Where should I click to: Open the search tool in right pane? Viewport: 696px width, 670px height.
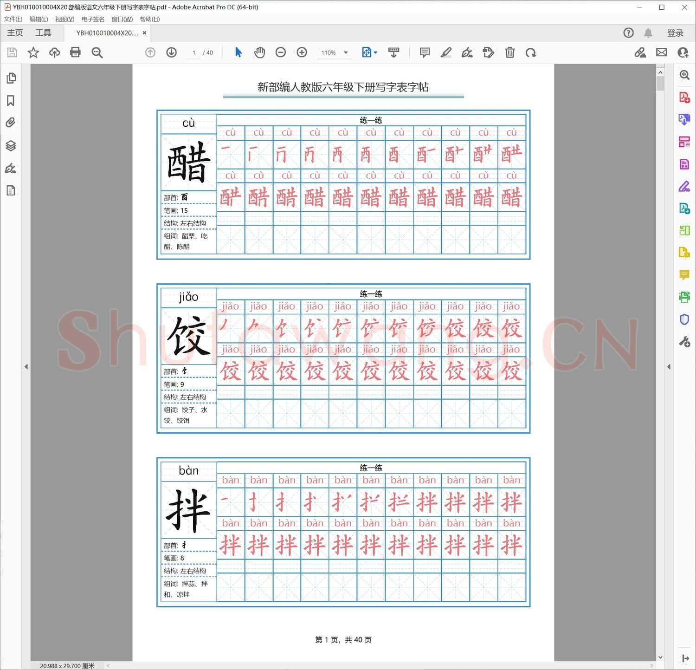point(684,75)
